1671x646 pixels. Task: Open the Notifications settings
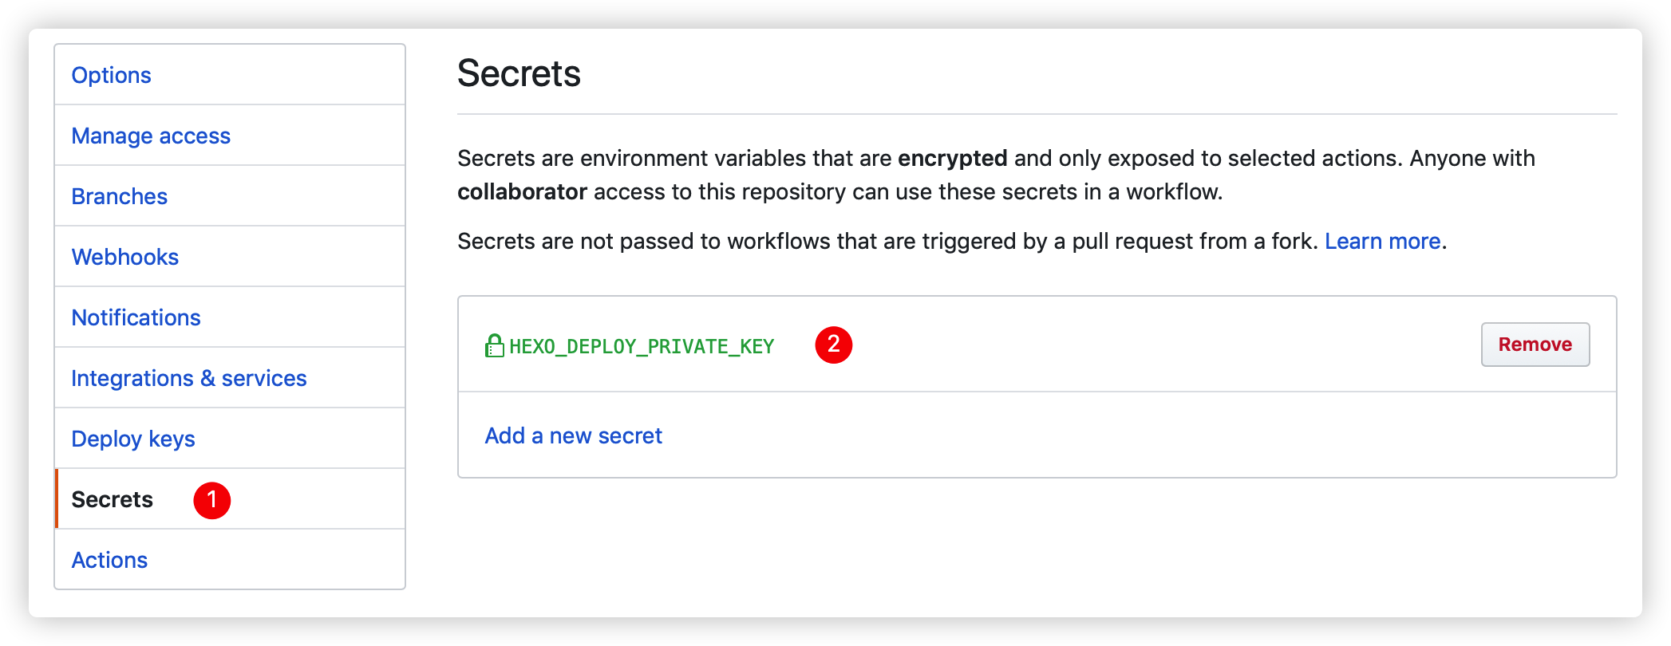point(136,317)
